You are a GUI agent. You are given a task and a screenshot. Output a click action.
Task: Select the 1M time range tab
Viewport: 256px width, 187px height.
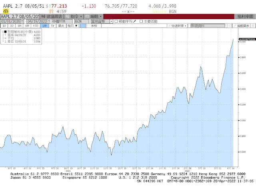[20, 26]
